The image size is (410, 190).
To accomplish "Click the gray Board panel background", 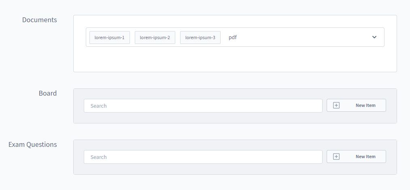I will (235, 118).
